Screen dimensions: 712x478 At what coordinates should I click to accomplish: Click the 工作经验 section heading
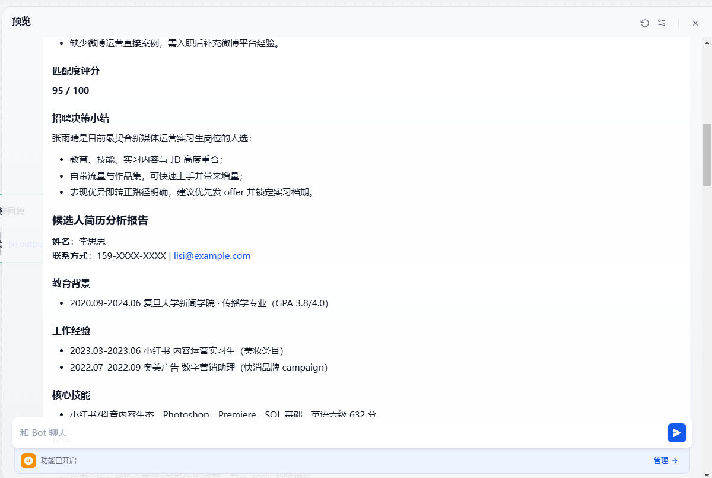click(x=71, y=331)
